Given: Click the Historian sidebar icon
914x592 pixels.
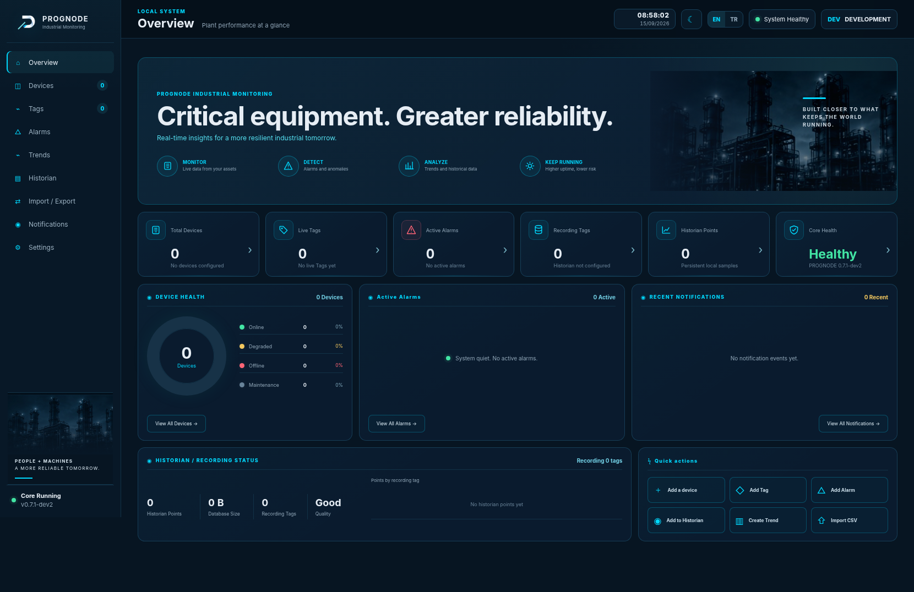Looking at the screenshot, I should coord(18,178).
